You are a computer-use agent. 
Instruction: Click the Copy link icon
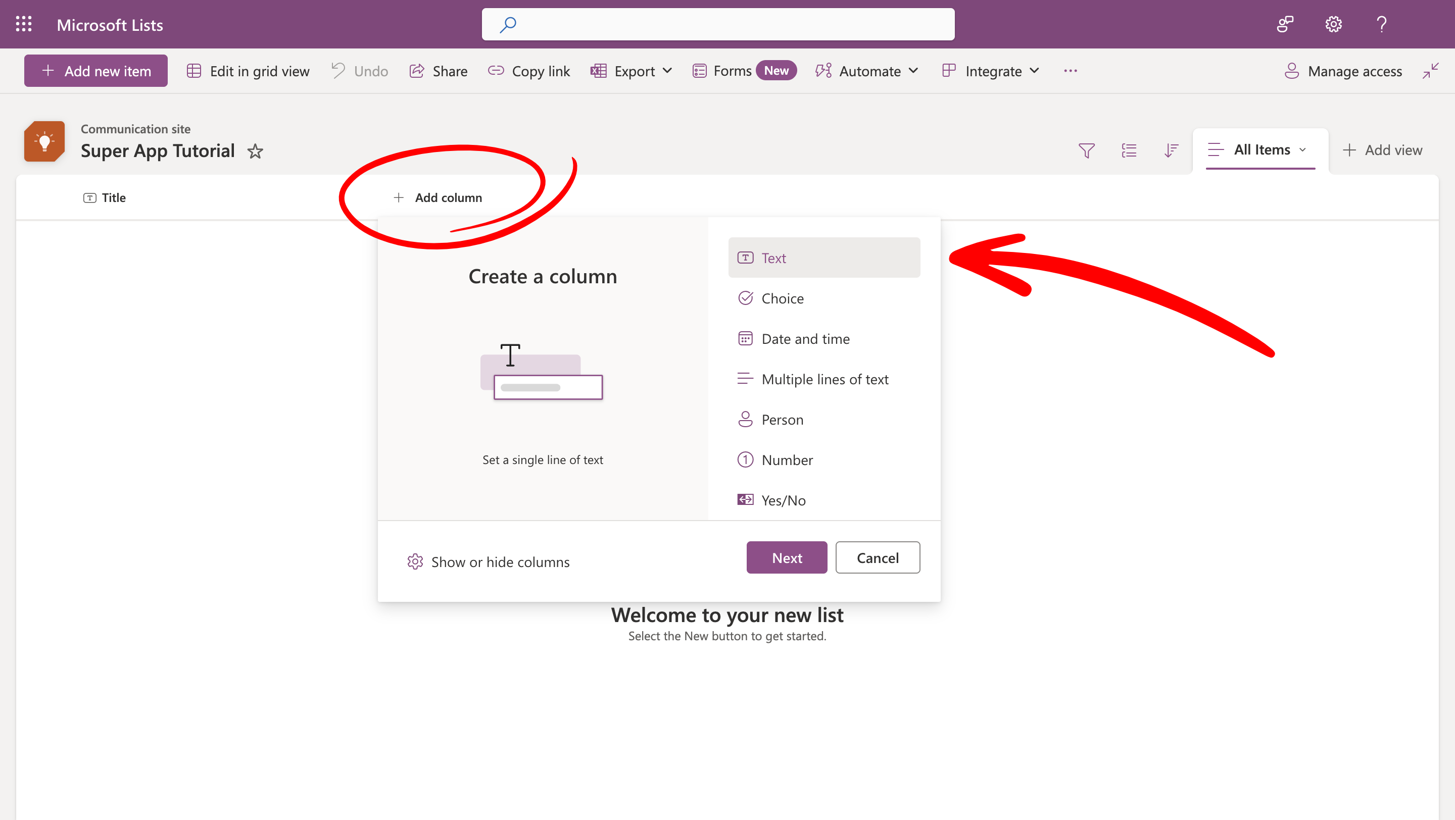(497, 71)
